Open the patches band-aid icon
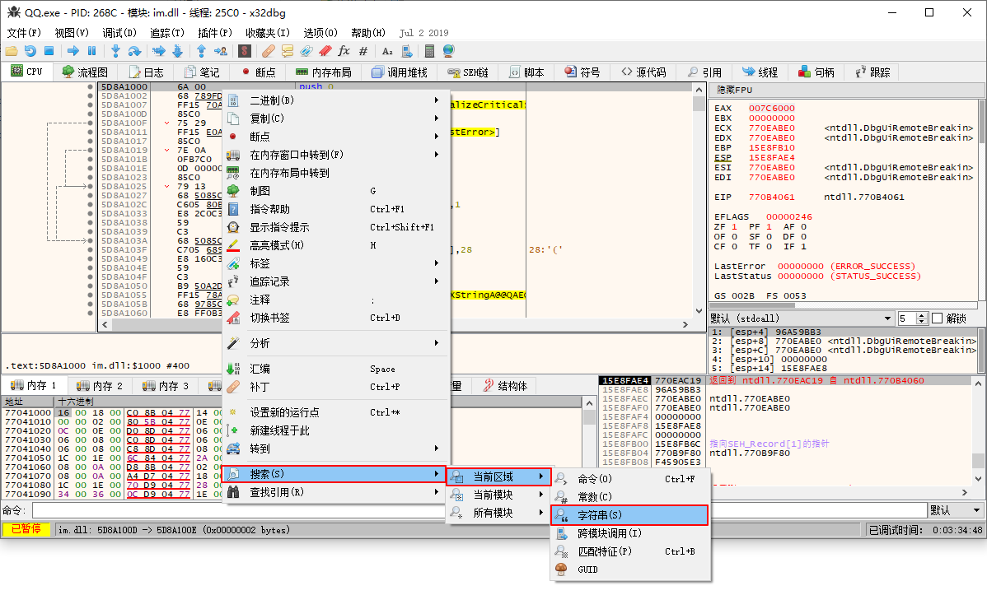 269,51
